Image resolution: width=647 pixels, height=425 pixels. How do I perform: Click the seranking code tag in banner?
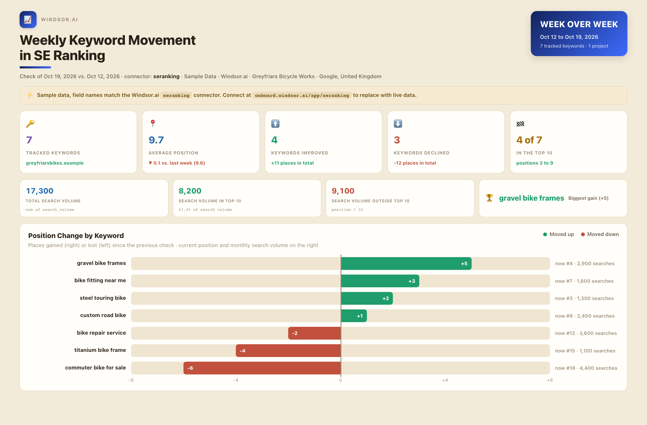(x=176, y=95)
